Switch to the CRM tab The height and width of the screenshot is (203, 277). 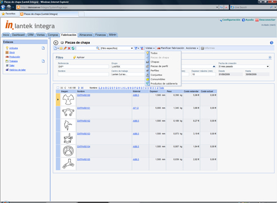point(30,35)
